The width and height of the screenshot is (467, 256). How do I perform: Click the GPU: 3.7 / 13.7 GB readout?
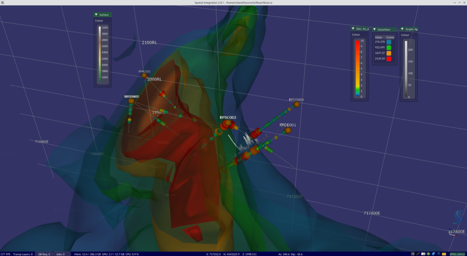(x=113, y=254)
